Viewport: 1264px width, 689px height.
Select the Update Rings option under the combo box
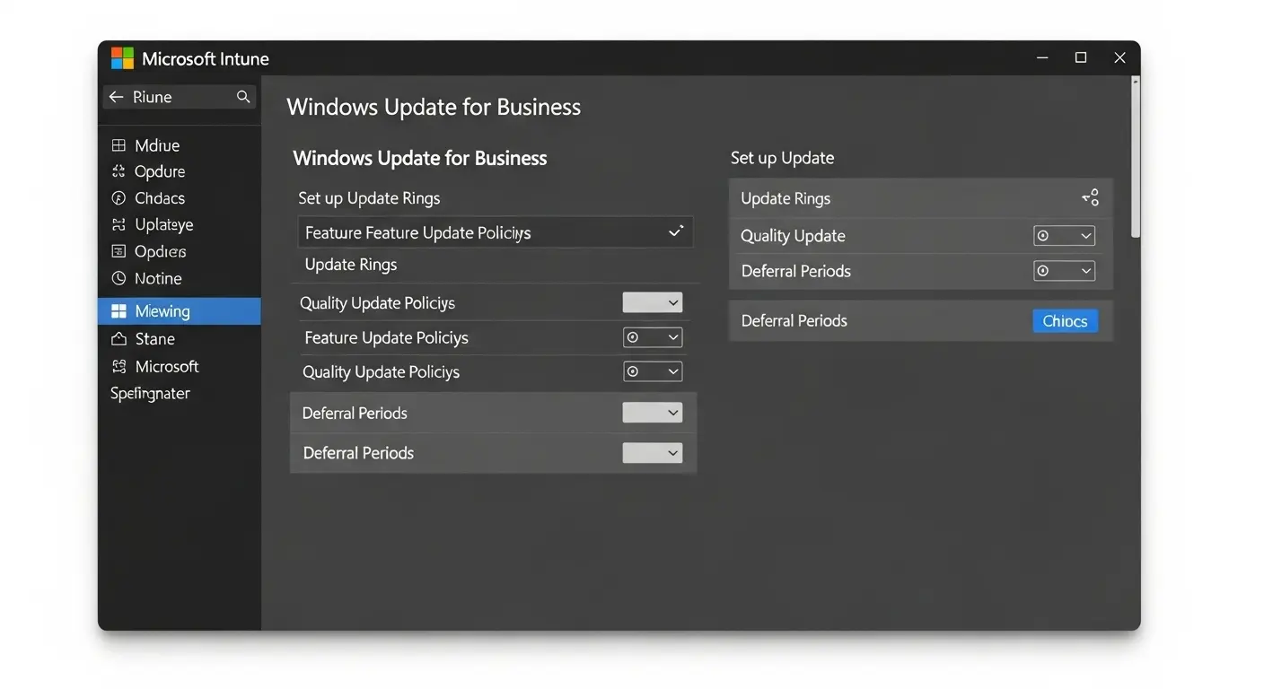351,265
